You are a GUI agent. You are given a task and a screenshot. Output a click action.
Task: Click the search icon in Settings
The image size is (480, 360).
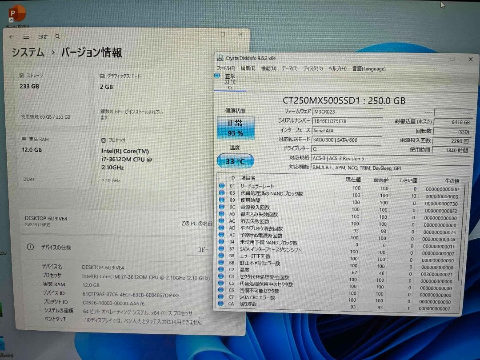(x=58, y=37)
